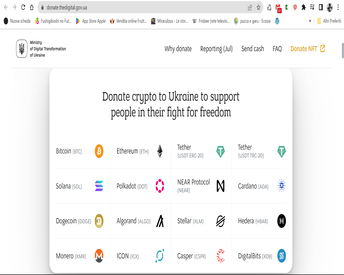Bookmark page with the star icon

tap(258, 7)
